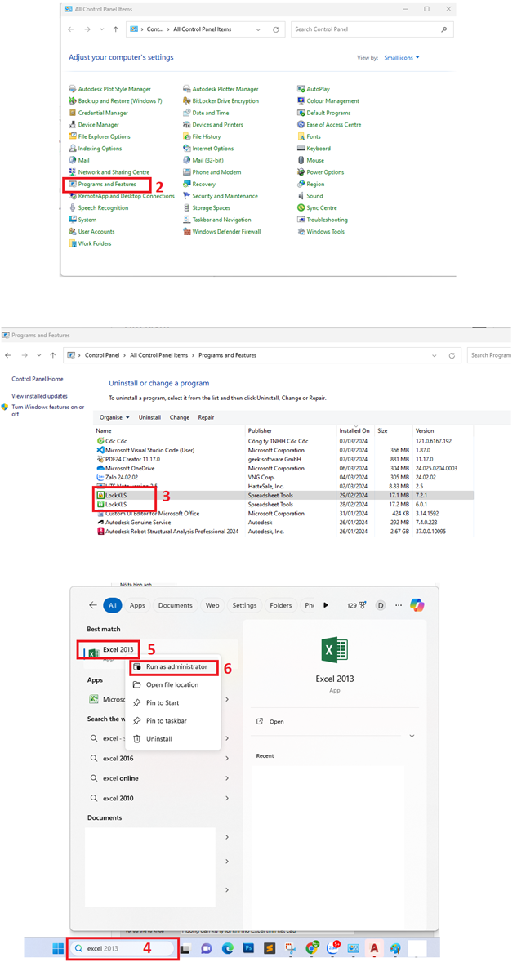This screenshot has height=980, width=517.
Task: Expand the recent locations arrow in All Control Panel Items
Action: (101, 29)
